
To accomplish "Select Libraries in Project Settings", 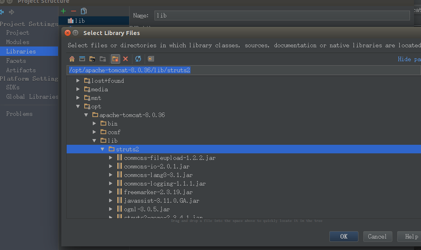I will pyautogui.click(x=29, y=51).
